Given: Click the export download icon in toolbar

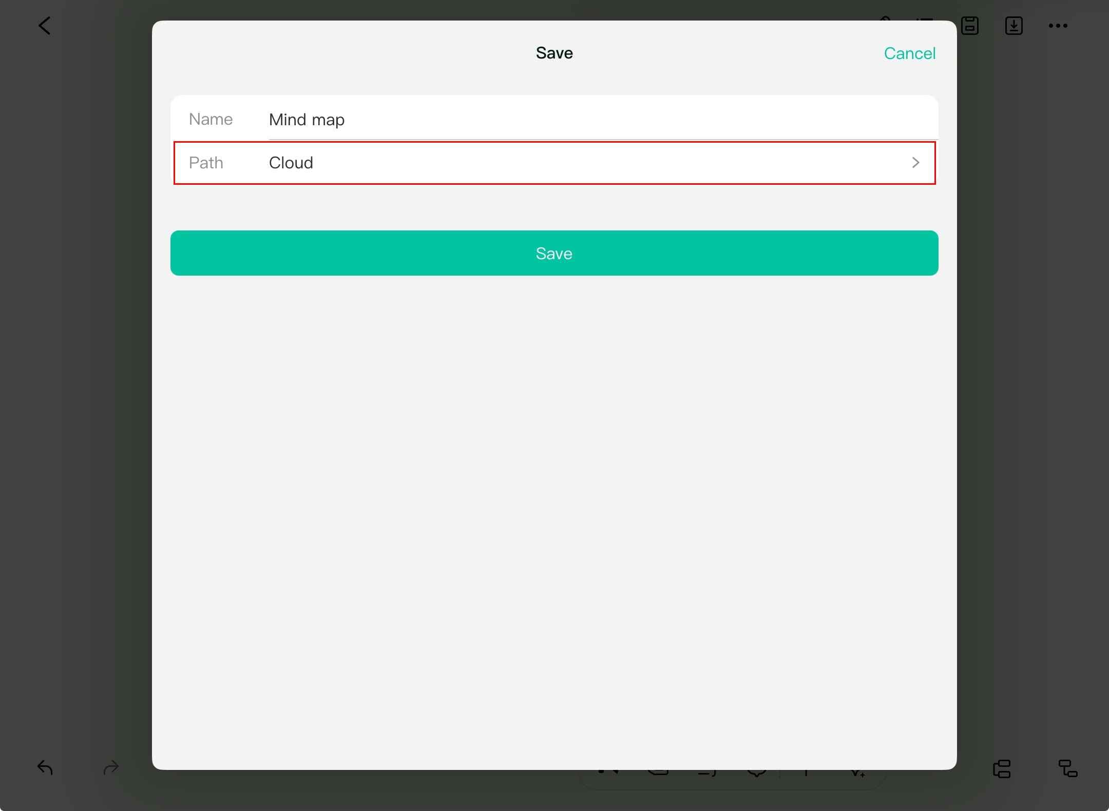Looking at the screenshot, I should [x=1014, y=26].
